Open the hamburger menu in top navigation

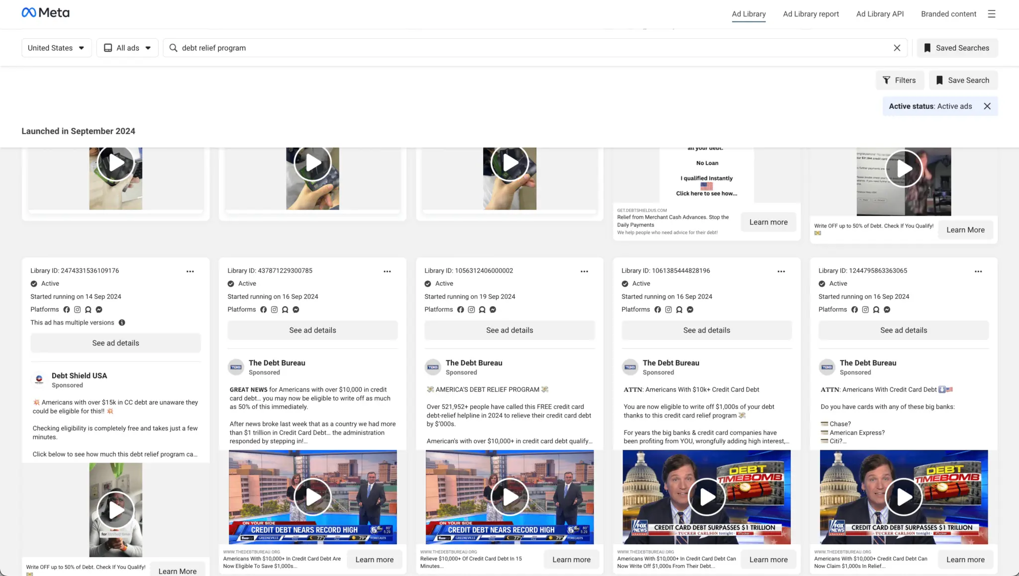pos(992,14)
